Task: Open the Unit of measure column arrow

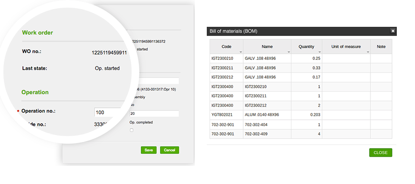Action: (368, 52)
